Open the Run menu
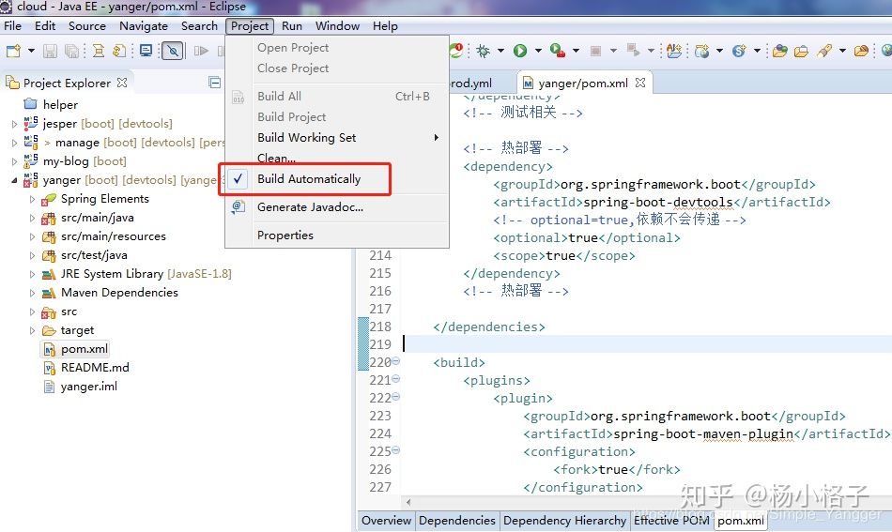The height and width of the screenshot is (532, 892). tap(292, 26)
